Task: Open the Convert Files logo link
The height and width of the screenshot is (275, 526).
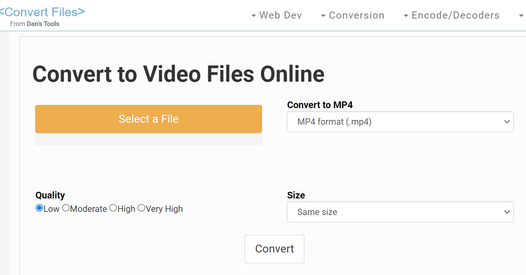Action: (x=42, y=12)
